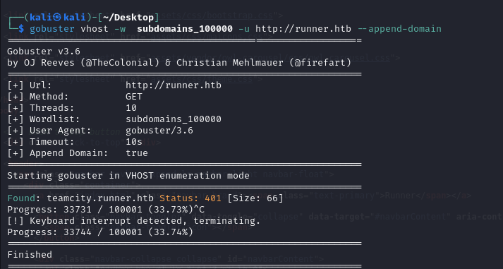
Task: Click the Url value http://runner.htb
Action: tap(174, 85)
